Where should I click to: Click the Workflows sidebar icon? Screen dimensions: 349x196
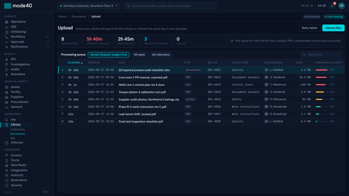[x=7, y=37]
